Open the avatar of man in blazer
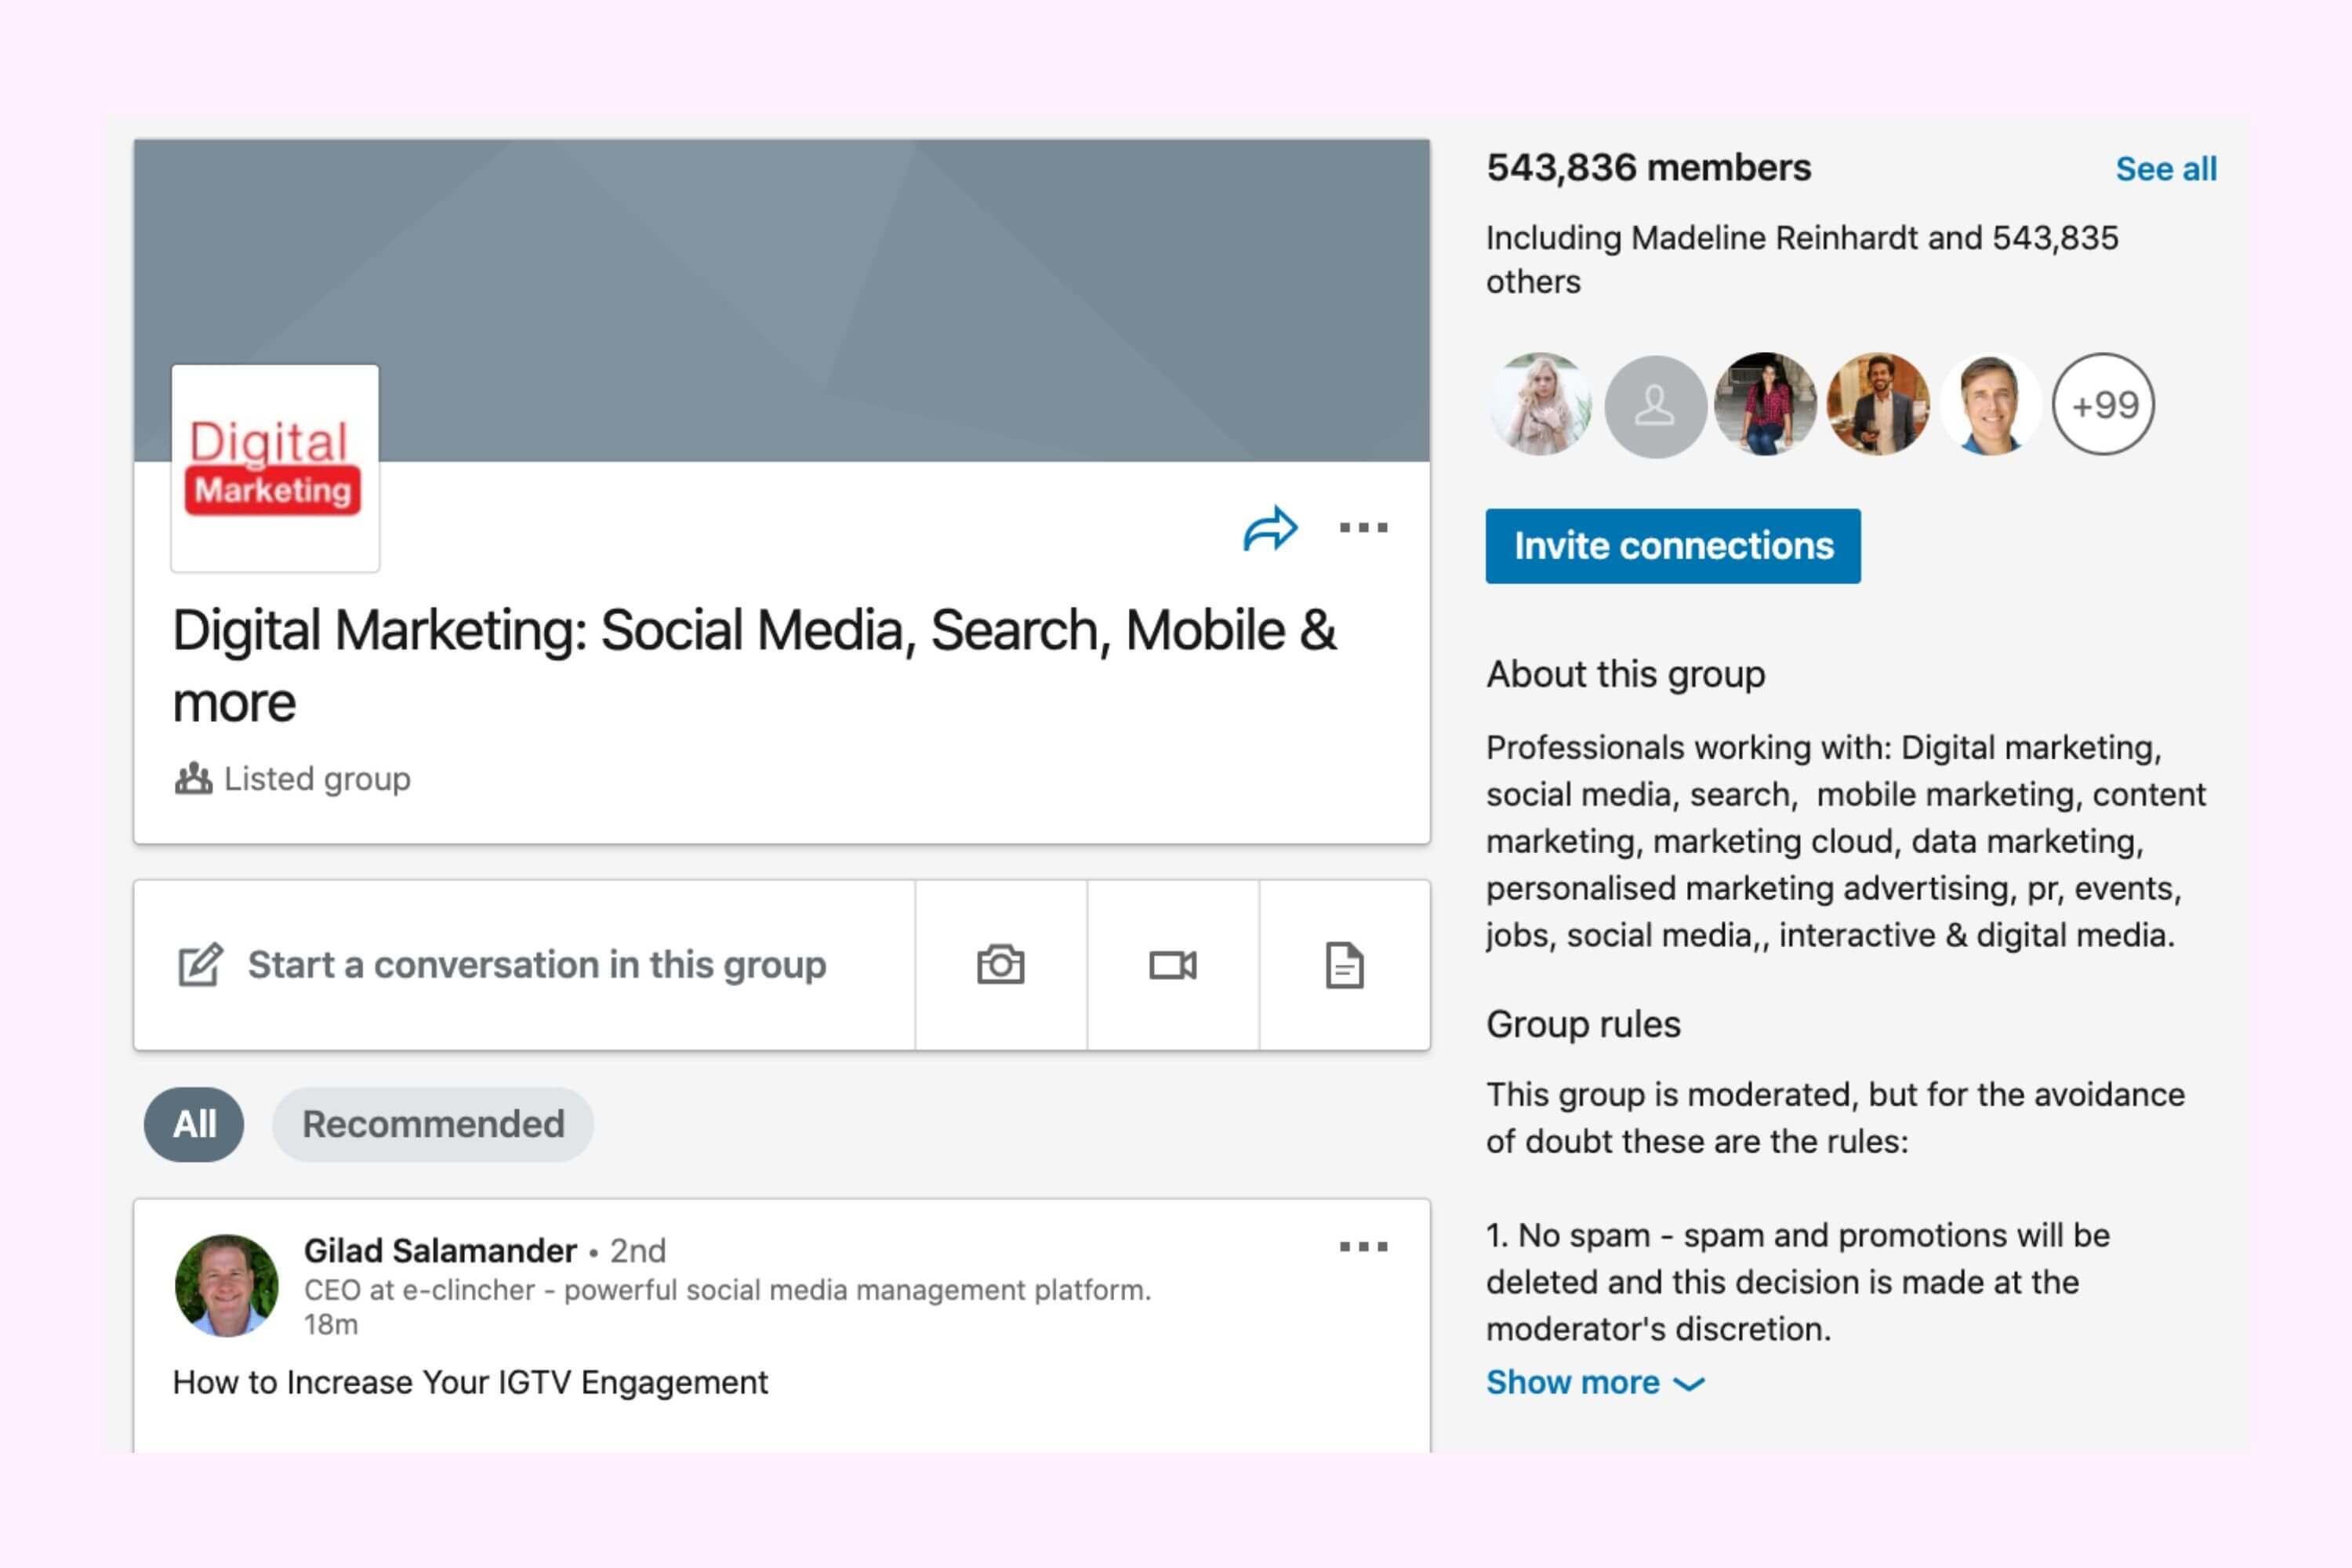This screenshot has width=2352, height=1568. [x=1878, y=405]
